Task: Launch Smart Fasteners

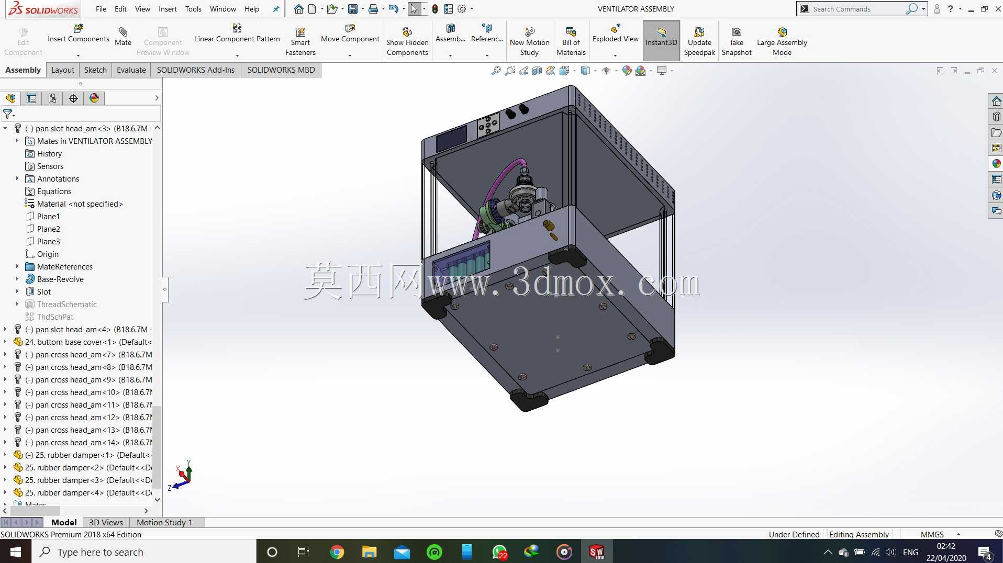Action: (300, 41)
